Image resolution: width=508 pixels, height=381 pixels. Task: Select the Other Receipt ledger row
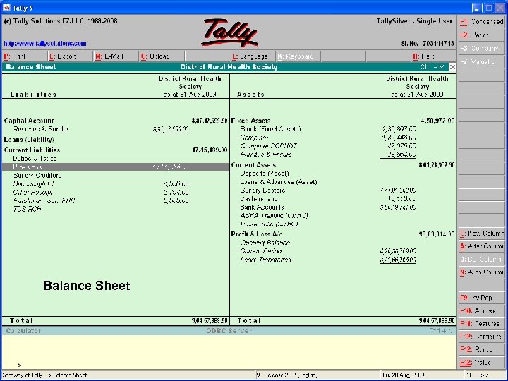click(x=115, y=192)
